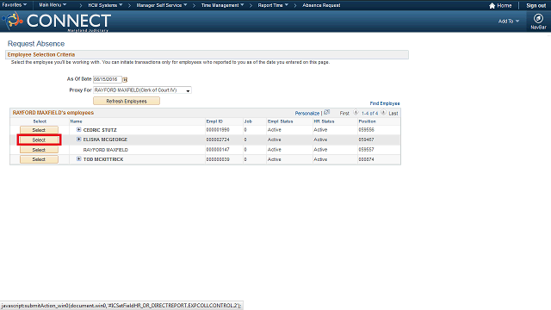The image size is (551, 310).
Task: Click the First pagination link
Action: coord(344,113)
